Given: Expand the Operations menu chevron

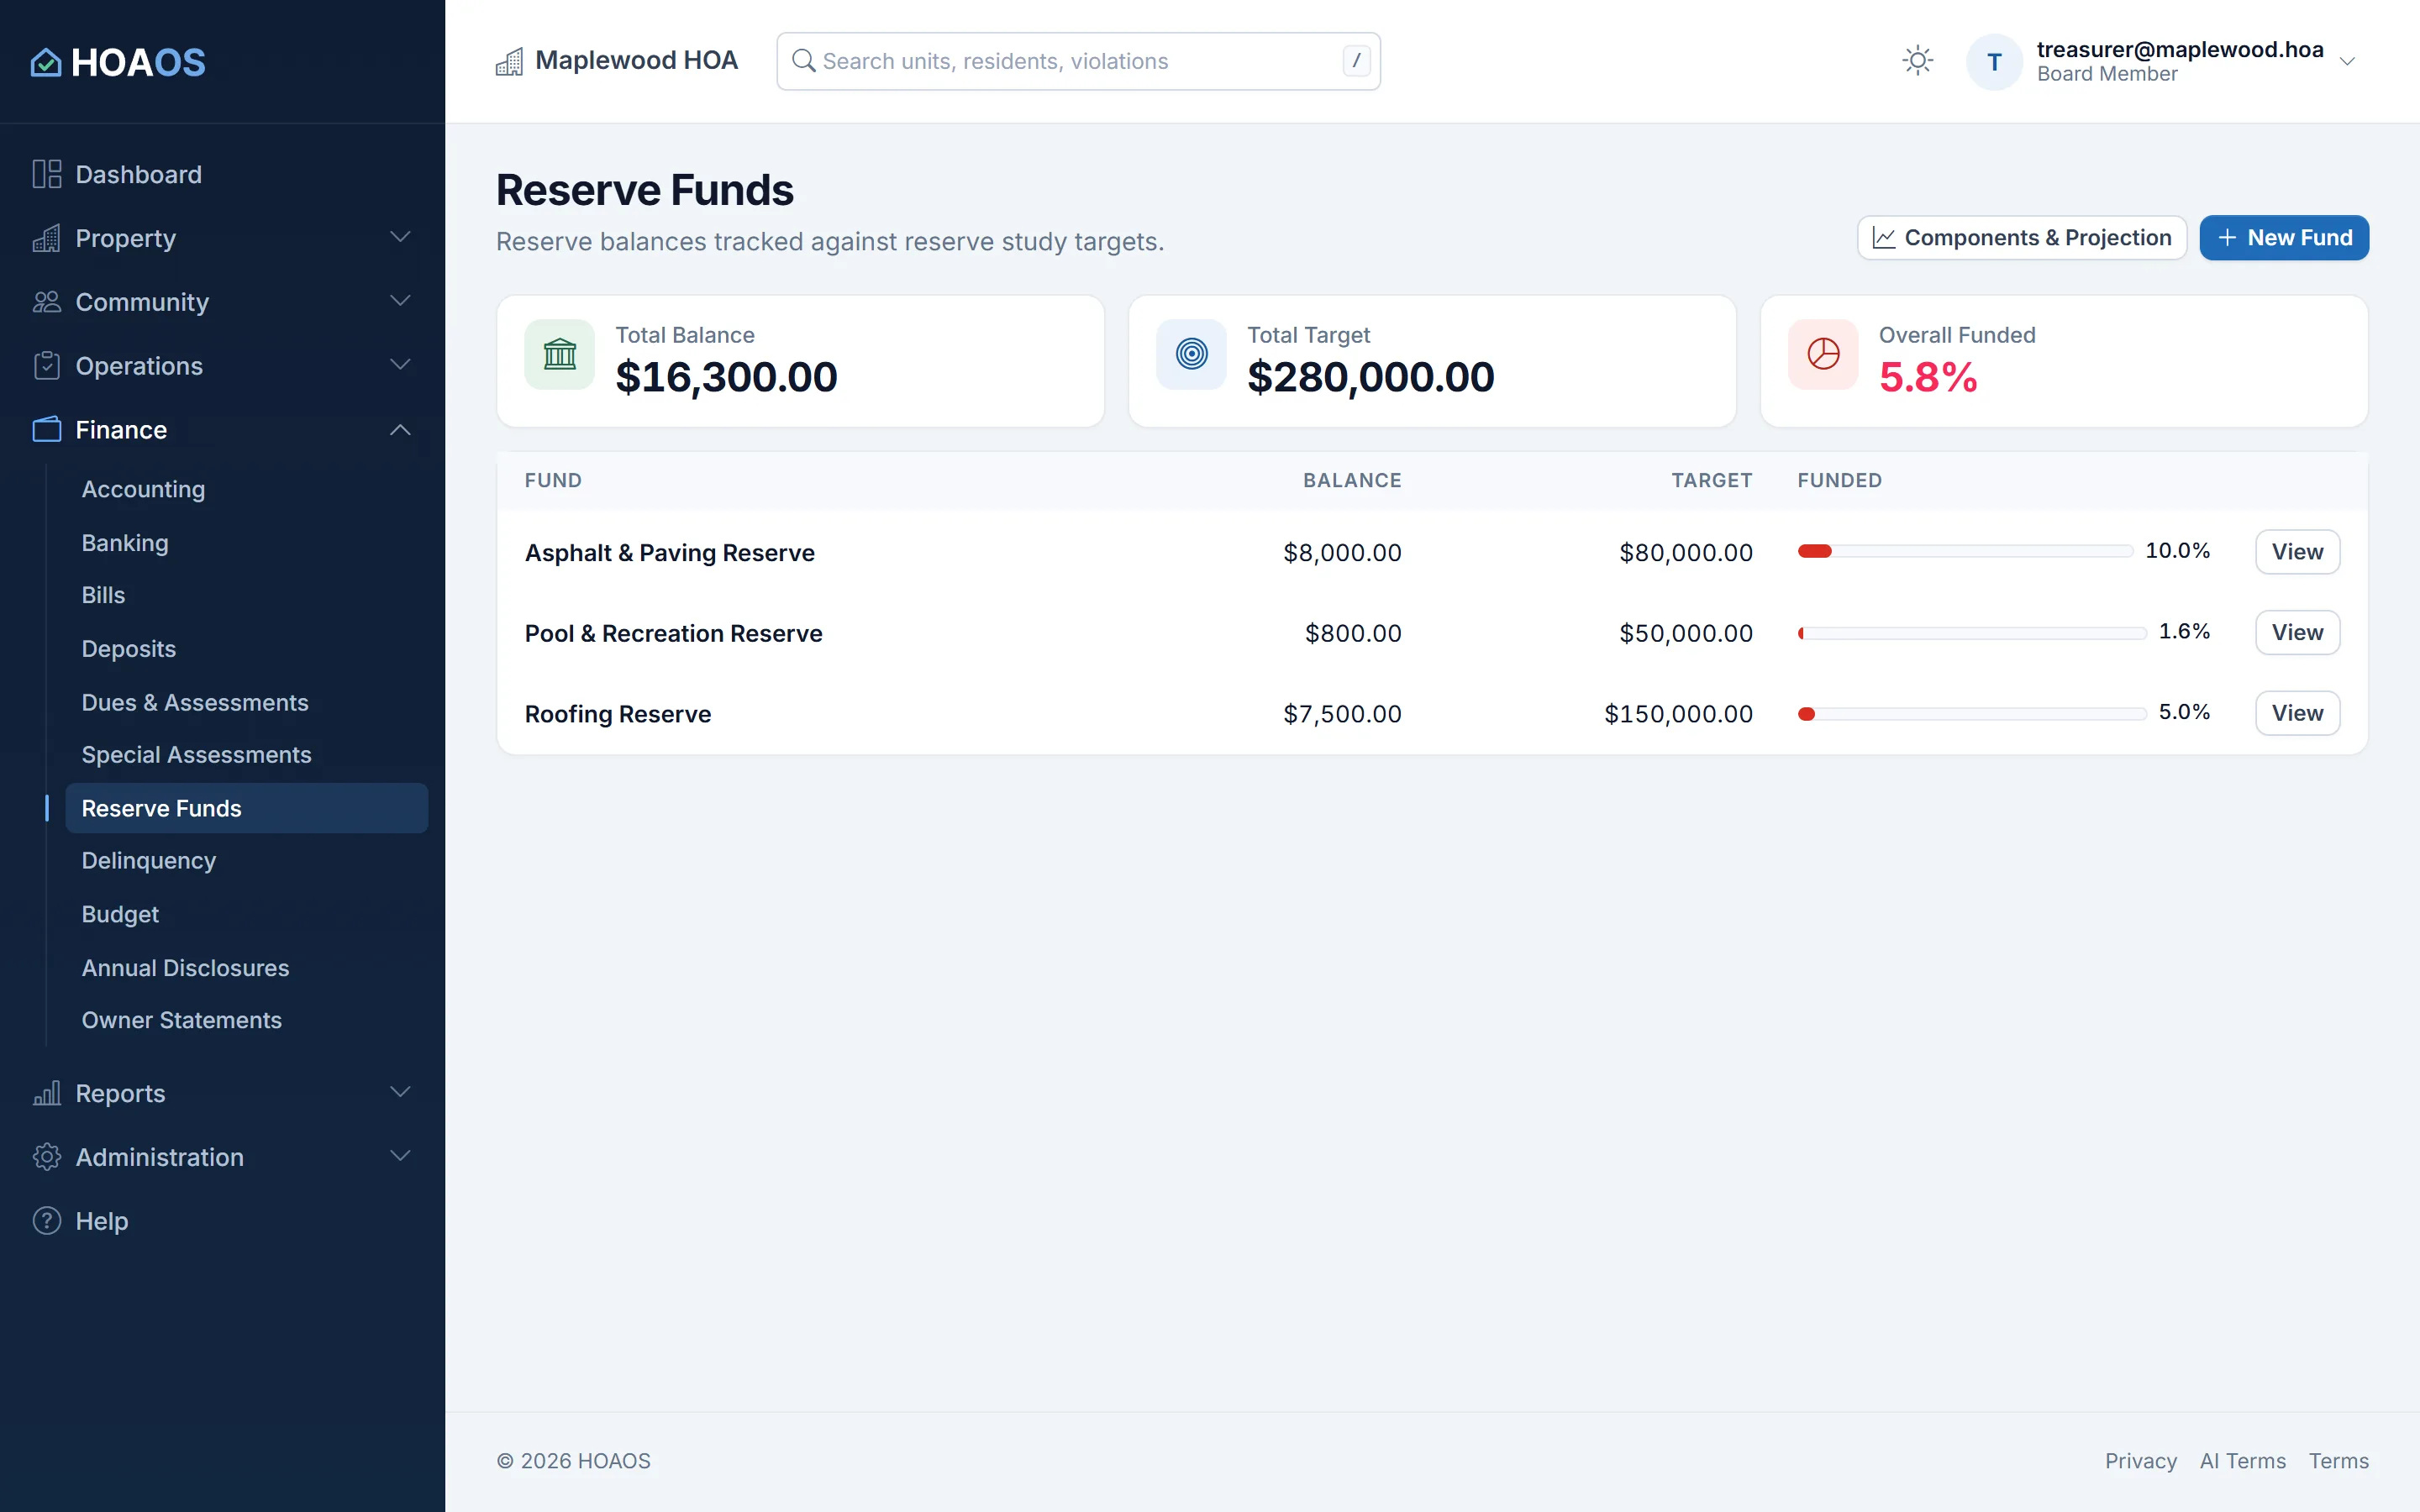Looking at the screenshot, I should pos(400,365).
